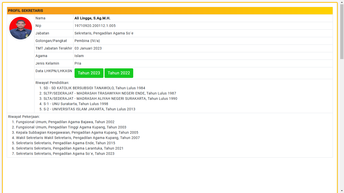Click the Nip label cell
This screenshot has width=344, height=193.
tap(54, 26)
